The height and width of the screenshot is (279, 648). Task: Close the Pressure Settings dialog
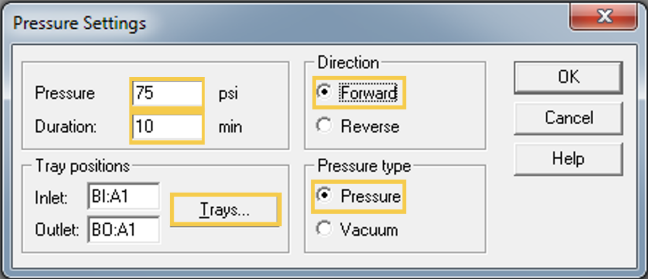click(603, 17)
